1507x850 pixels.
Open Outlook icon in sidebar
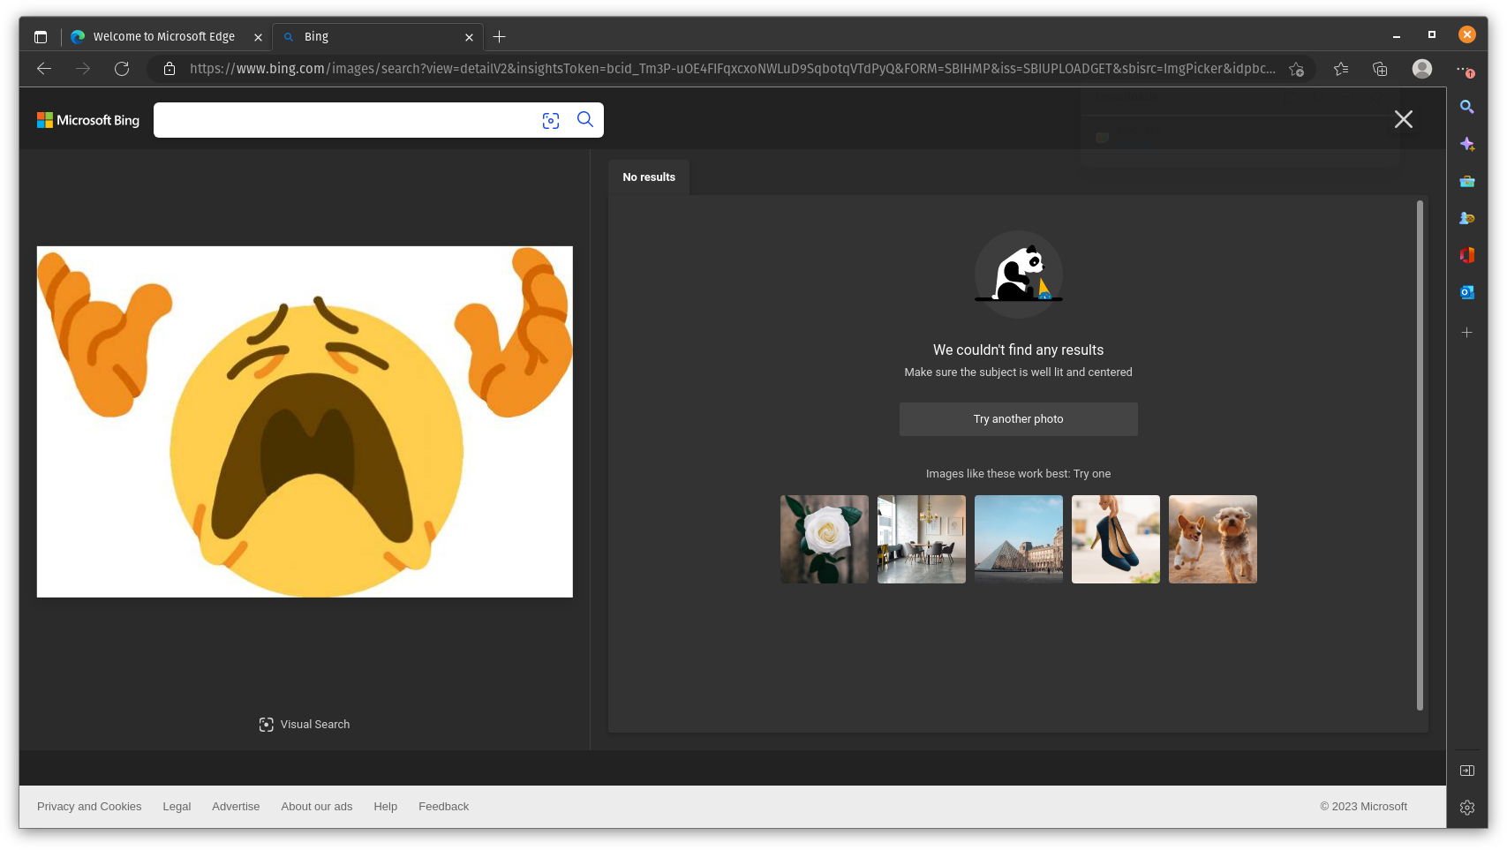1467,292
